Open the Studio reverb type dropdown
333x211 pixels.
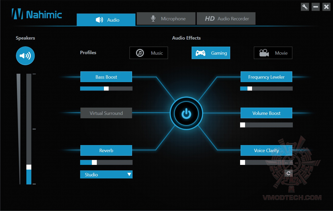[106, 175]
